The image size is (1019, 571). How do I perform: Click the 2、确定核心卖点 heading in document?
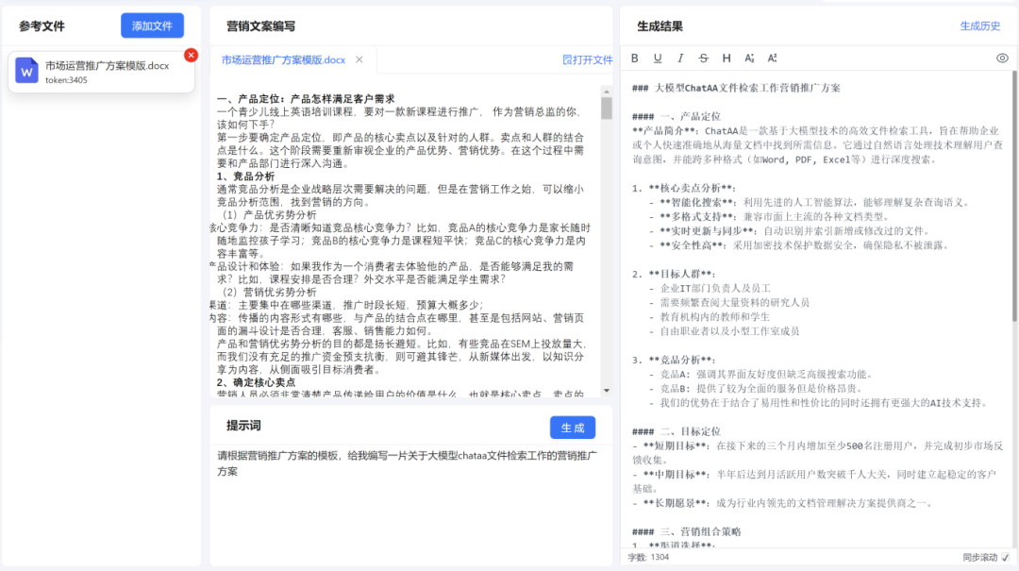point(256,382)
